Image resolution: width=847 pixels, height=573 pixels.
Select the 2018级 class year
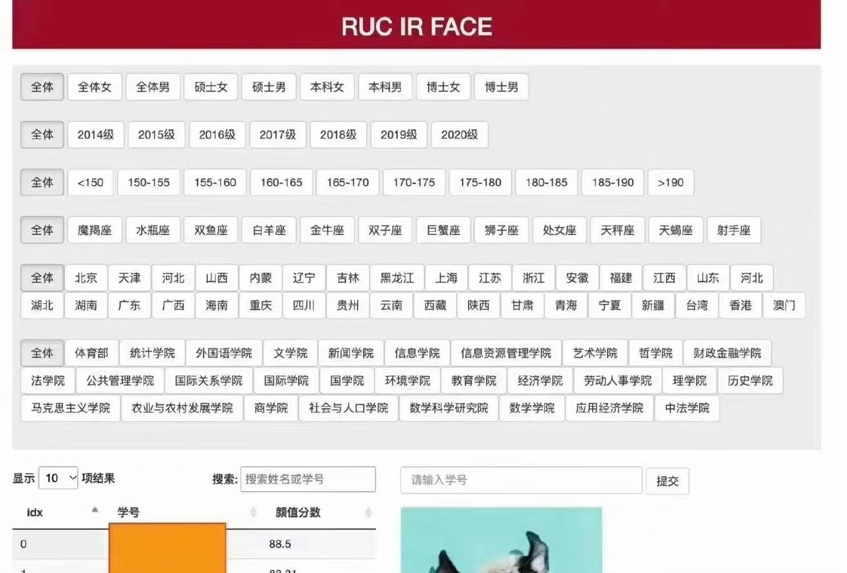(339, 135)
